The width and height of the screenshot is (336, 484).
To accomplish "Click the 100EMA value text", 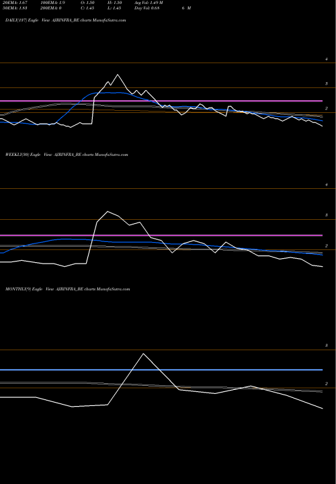I will point(54,3).
